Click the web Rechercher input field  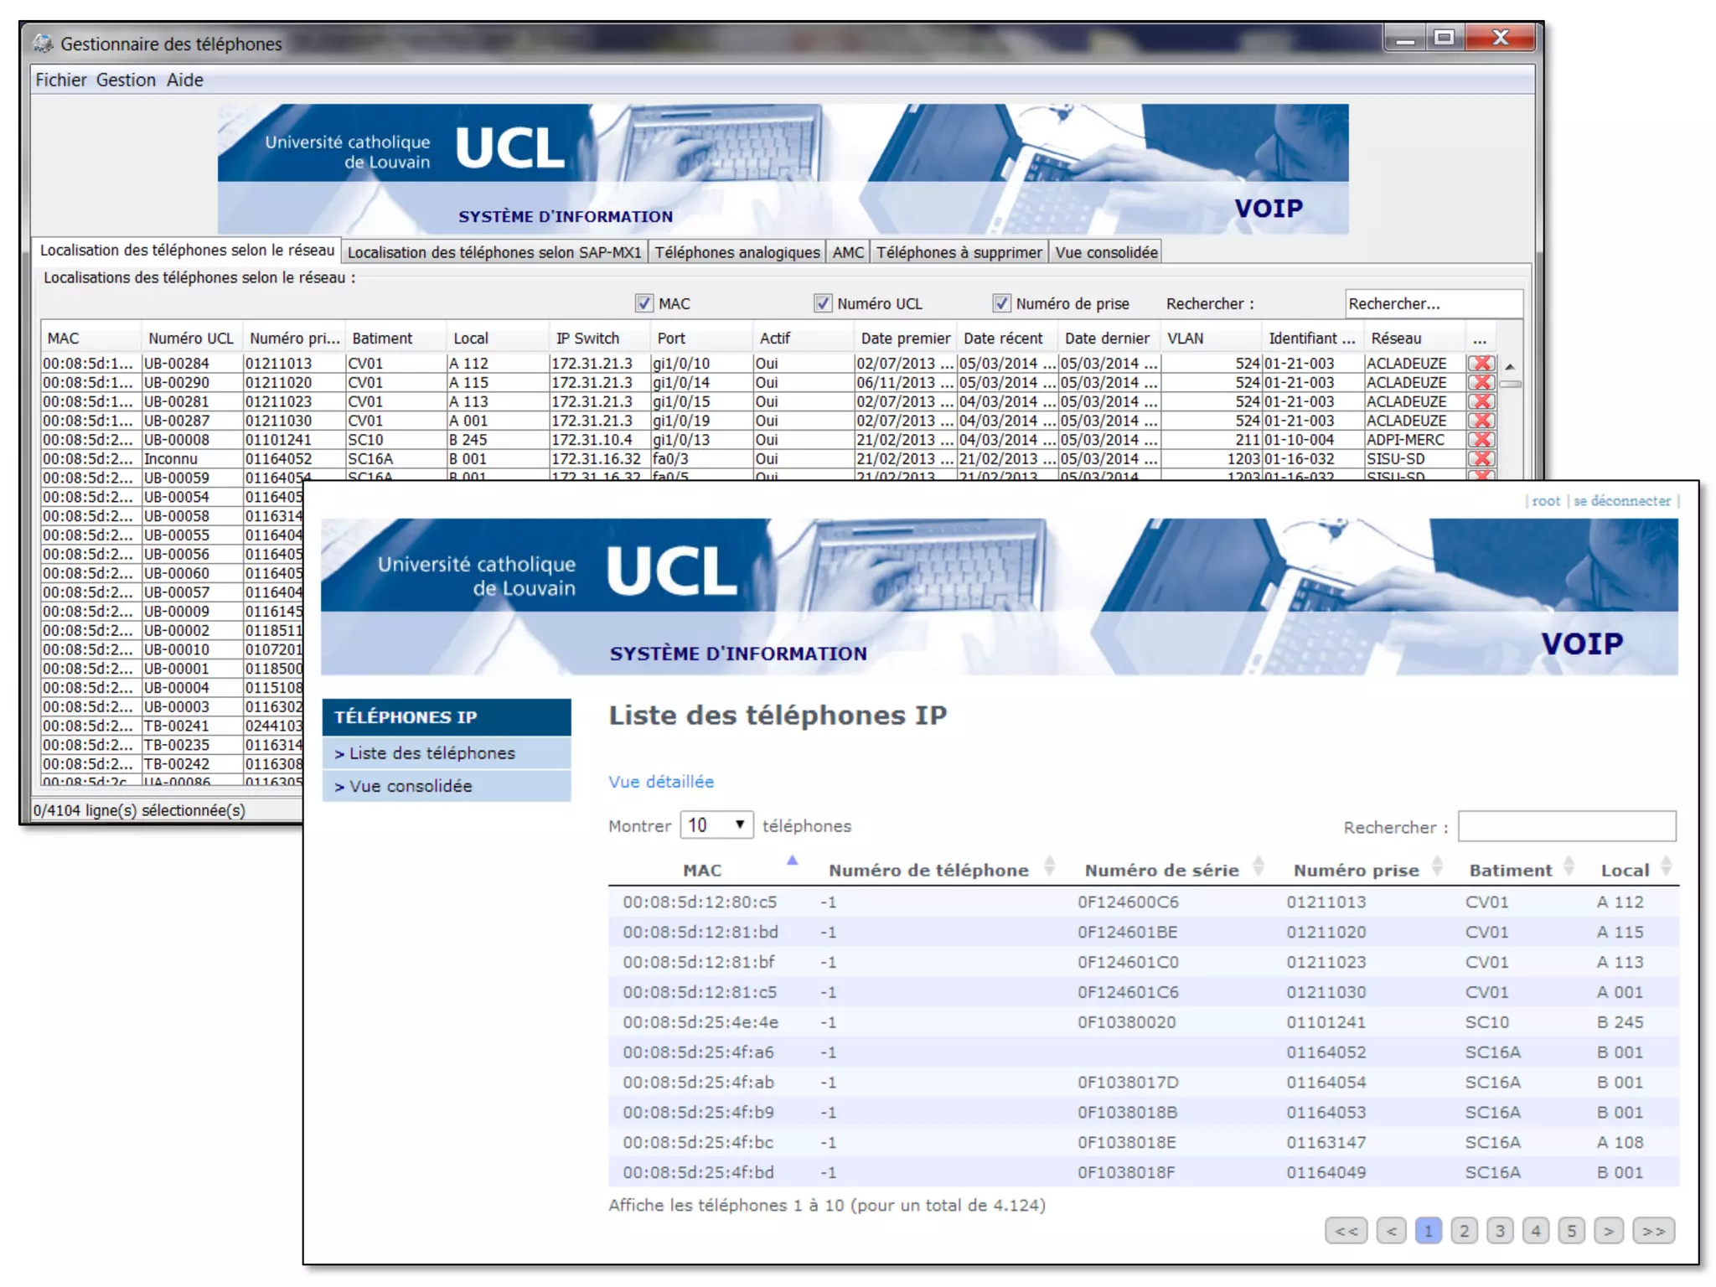tap(1566, 826)
